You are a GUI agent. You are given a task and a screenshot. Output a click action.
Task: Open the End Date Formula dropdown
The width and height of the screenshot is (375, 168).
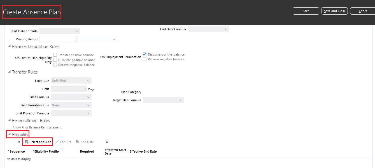click(225, 29)
